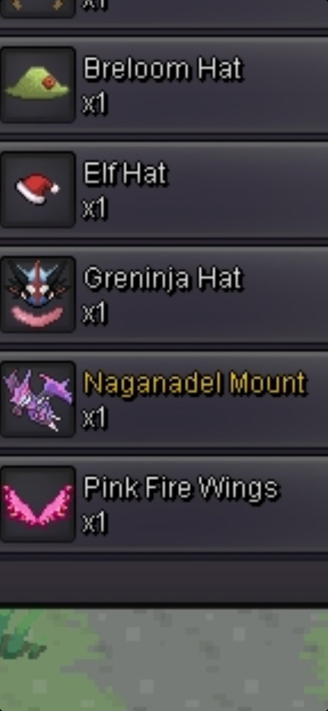Select the Elf Hat name text
The image size is (328, 711).
pyautogui.click(x=125, y=174)
